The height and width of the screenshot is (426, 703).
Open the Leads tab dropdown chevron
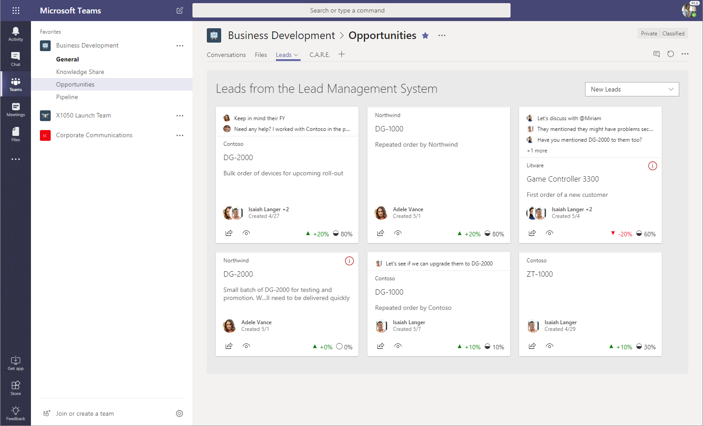click(296, 55)
